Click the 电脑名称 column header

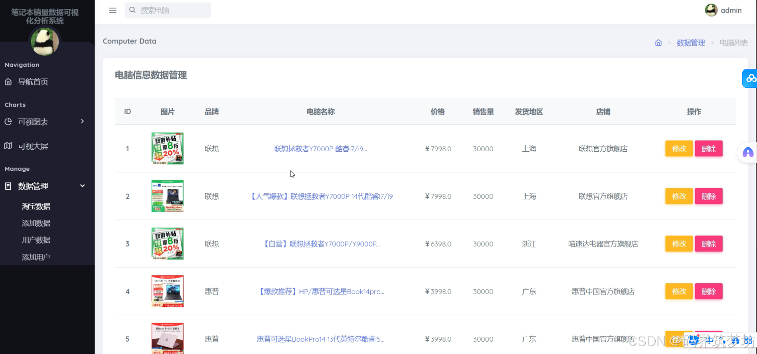[x=320, y=112]
